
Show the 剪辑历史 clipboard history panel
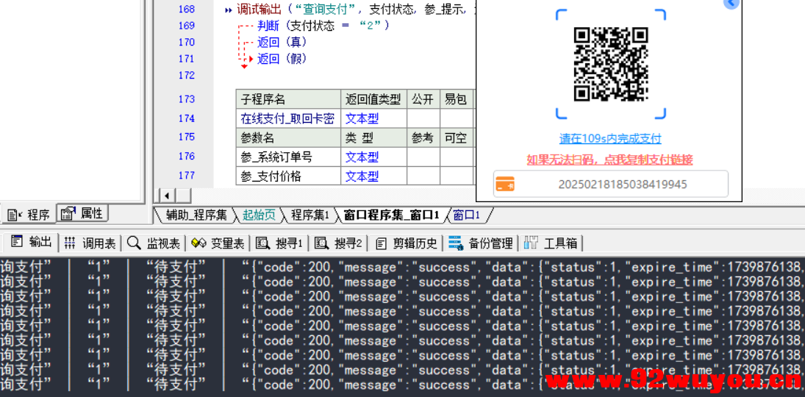point(406,243)
